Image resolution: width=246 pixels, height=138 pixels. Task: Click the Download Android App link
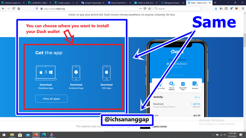click(x=76, y=86)
